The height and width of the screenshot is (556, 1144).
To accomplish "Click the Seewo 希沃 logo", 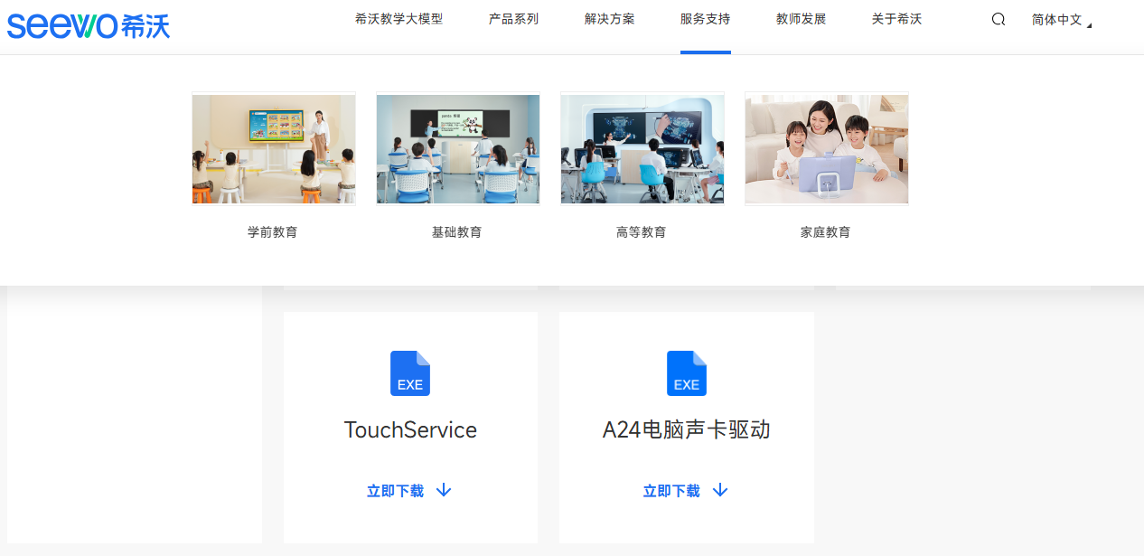I will click(x=89, y=24).
